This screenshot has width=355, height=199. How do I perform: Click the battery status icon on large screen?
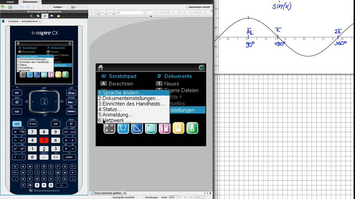tap(201, 67)
